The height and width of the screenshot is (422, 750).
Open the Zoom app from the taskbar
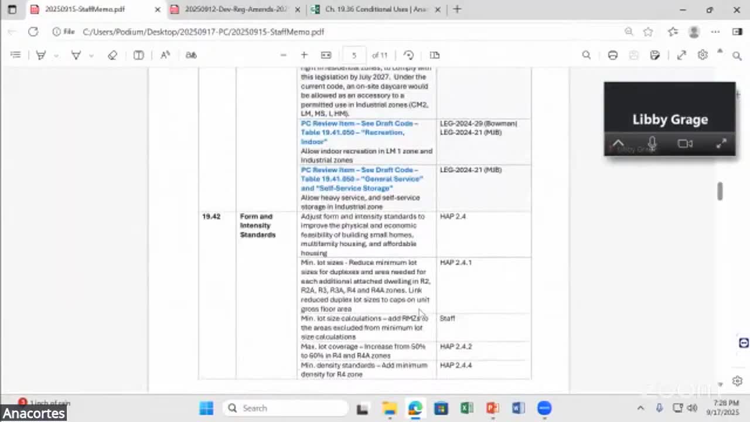click(544, 408)
